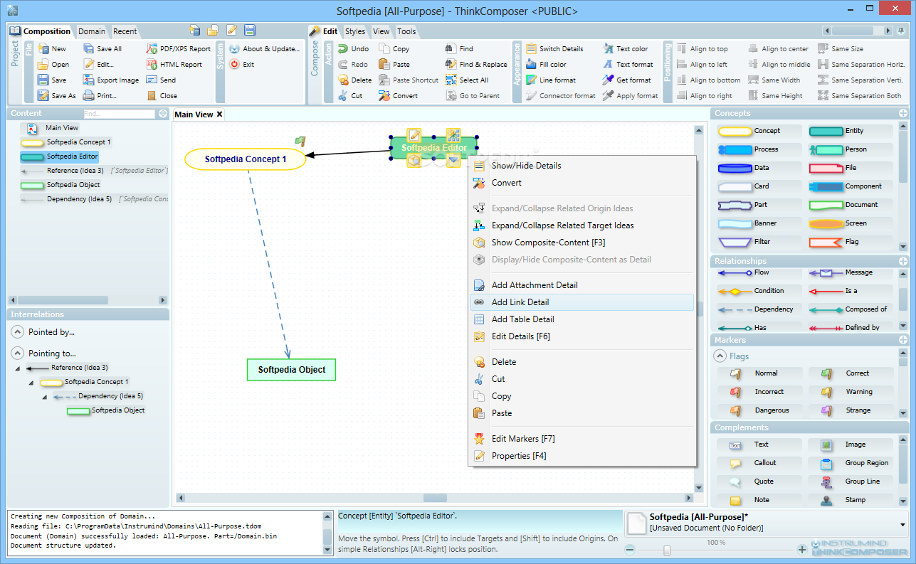Image resolution: width=916 pixels, height=564 pixels.
Task: Collapse the Softpedia Concept 1 tree node
Action: click(x=31, y=383)
